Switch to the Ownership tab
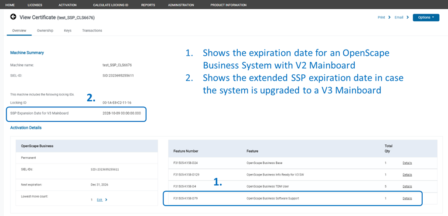This screenshot has width=448, height=216. click(45, 30)
